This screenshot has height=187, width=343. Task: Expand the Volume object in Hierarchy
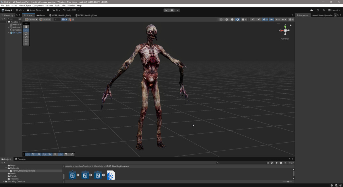pyautogui.click(x=9, y=27)
